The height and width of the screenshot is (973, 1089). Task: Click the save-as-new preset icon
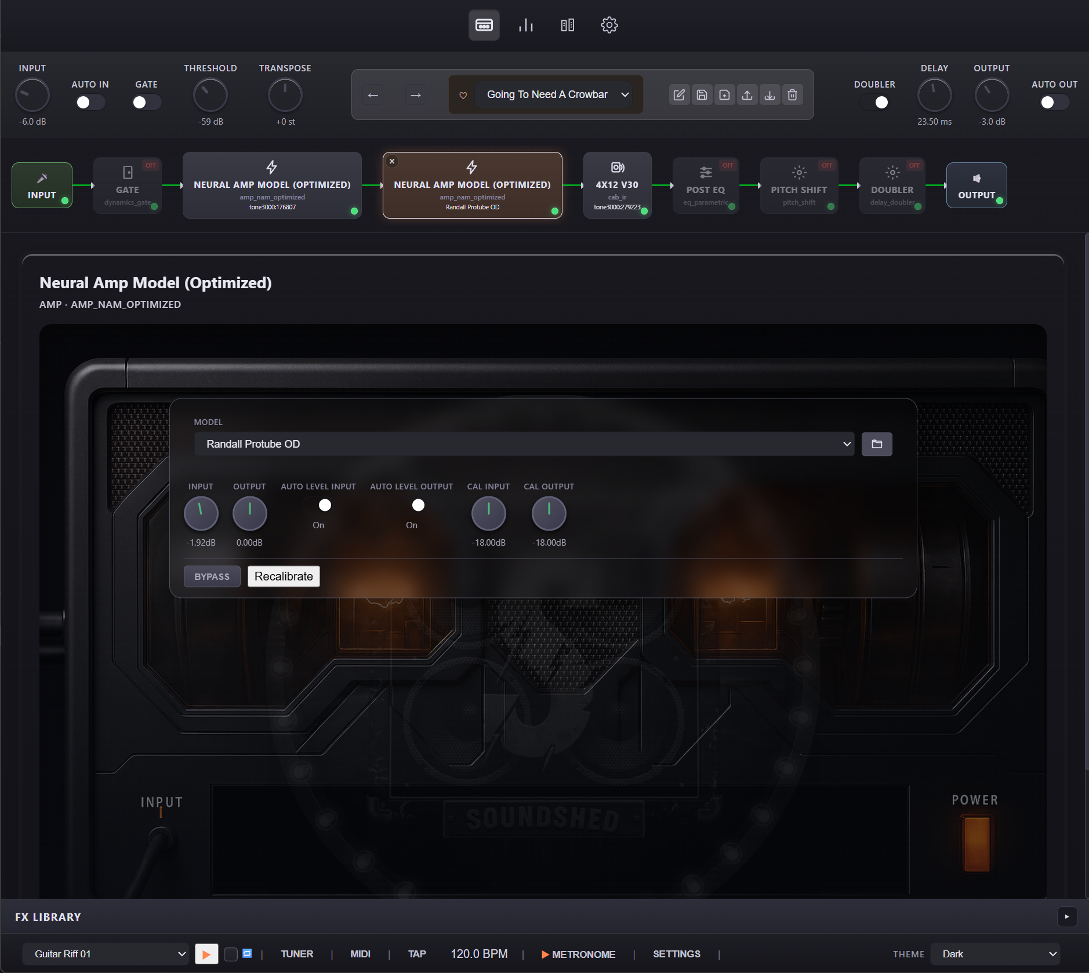(724, 95)
